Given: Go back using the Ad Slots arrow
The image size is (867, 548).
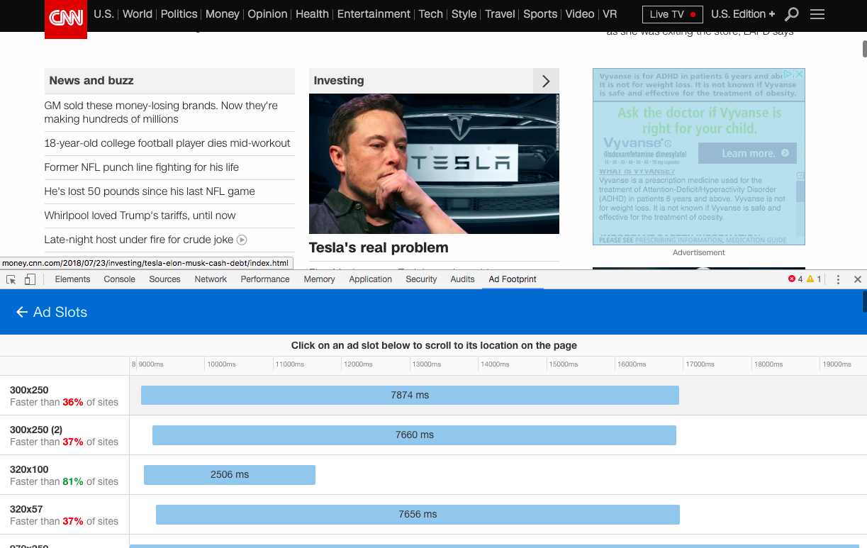Looking at the screenshot, I should (22, 312).
